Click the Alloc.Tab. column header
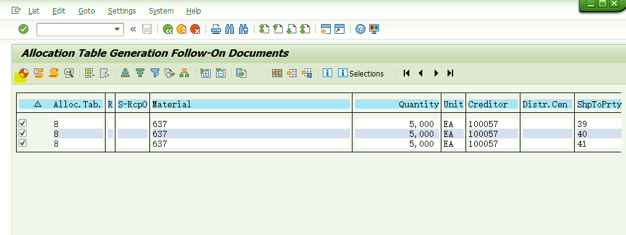626x235 pixels. [77, 104]
